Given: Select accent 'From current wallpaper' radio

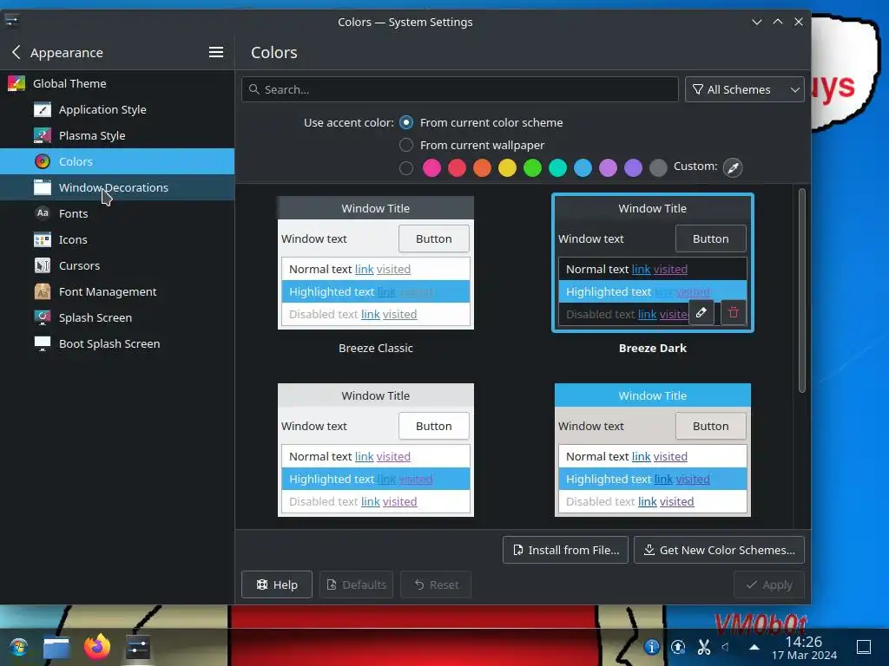Looking at the screenshot, I should pos(406,145).
